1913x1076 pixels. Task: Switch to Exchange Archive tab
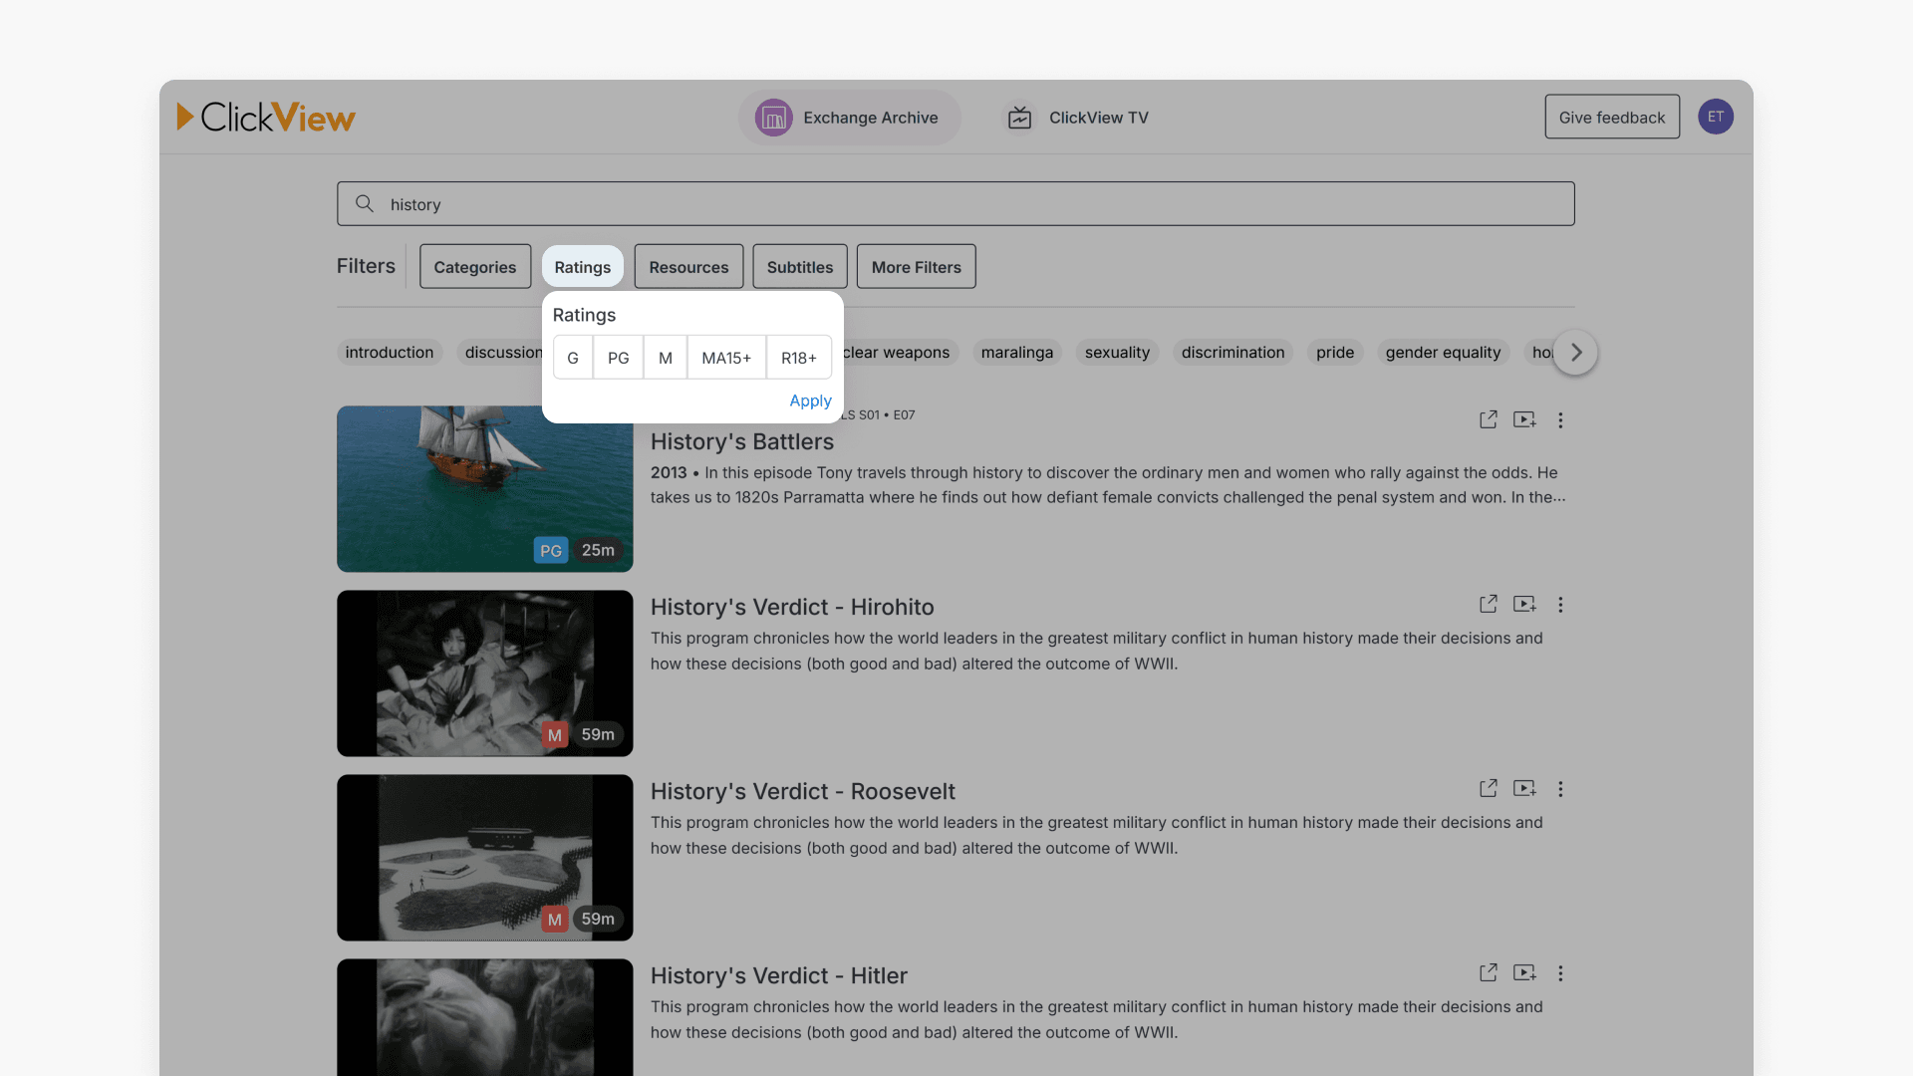click(849, 118)
